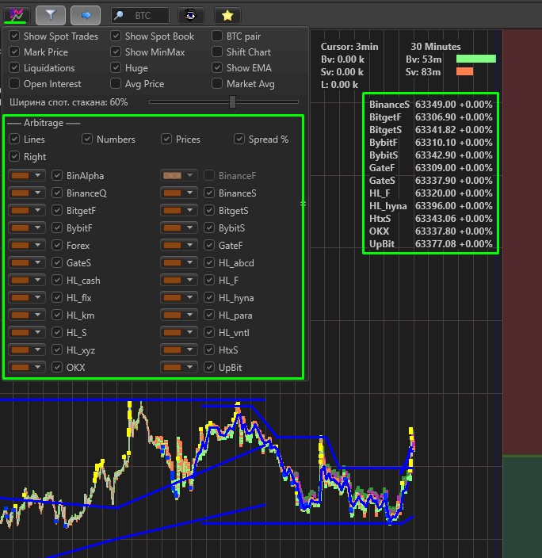Click the BitgetF row in price table
This screenshot has height=558, width=542.
(x=430, y=117)
